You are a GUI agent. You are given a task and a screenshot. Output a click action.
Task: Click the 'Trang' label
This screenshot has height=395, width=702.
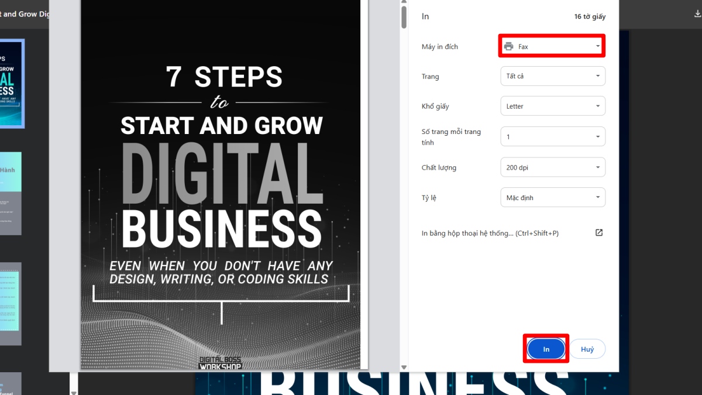pyautogui.click(x=430, y=76)
